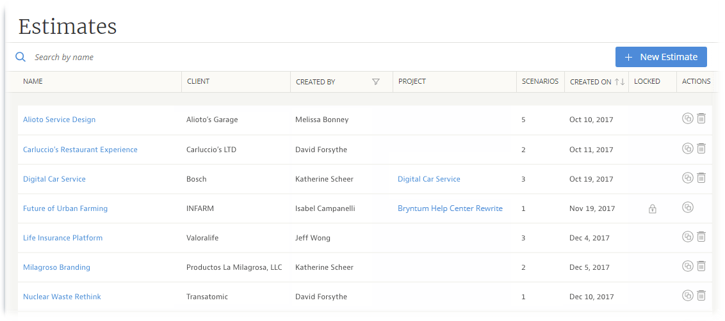
Task: Open Alioto Service Design estimate link
Action: [x=59, y=120]
